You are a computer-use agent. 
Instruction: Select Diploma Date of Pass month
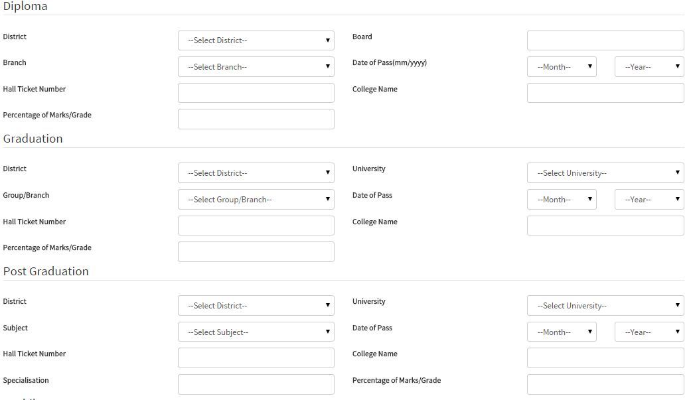562,67
